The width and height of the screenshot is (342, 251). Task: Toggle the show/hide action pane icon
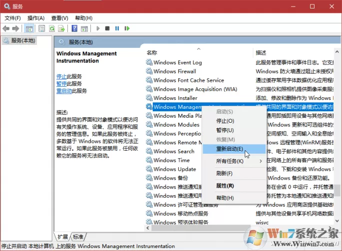tap(84, 28)
